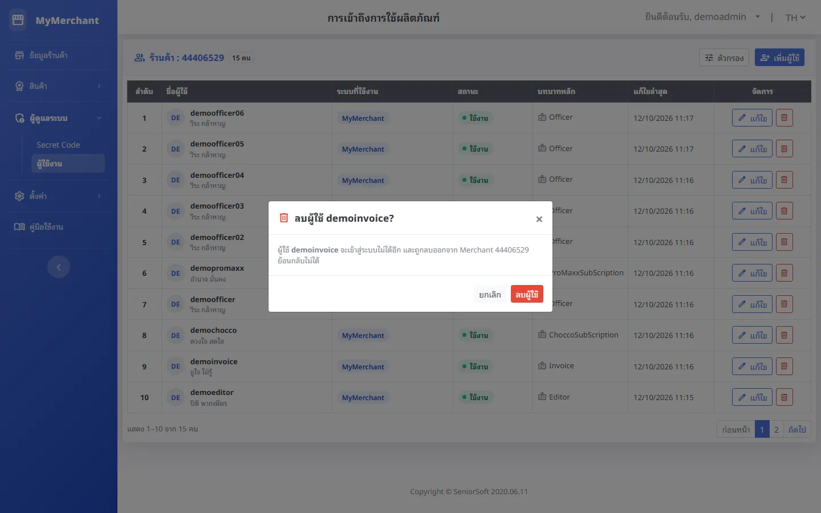Click trash icon in demoofficer04 row
821x513 pixels.
(784, 180)
